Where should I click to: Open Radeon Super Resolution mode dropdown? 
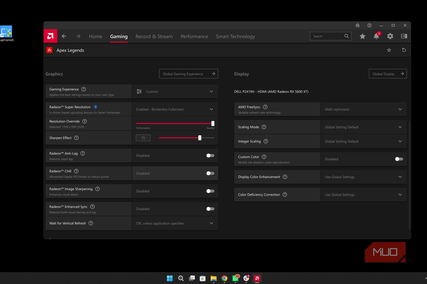click(175, 109)
